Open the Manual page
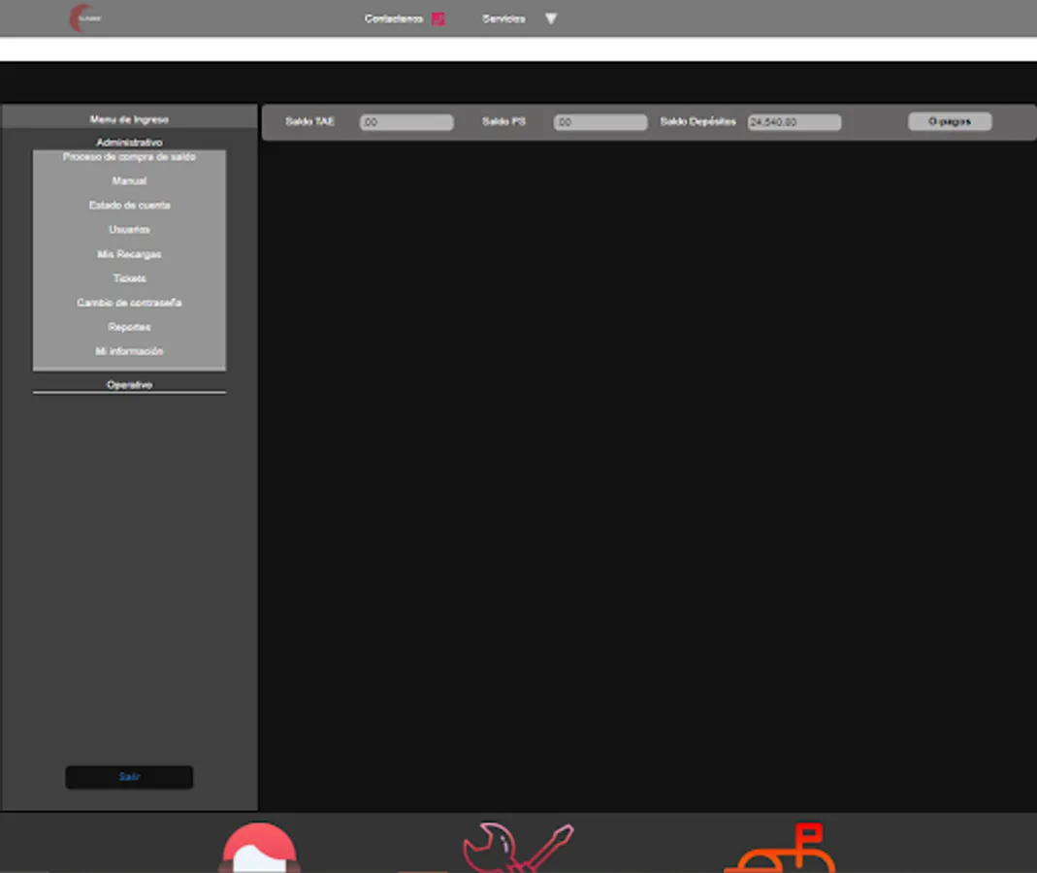The width and height of the screenshot is (1037, 873). point(129,180)
